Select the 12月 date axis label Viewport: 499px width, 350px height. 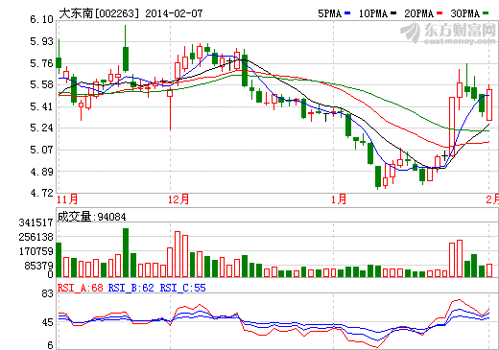[x=178, y=199]
